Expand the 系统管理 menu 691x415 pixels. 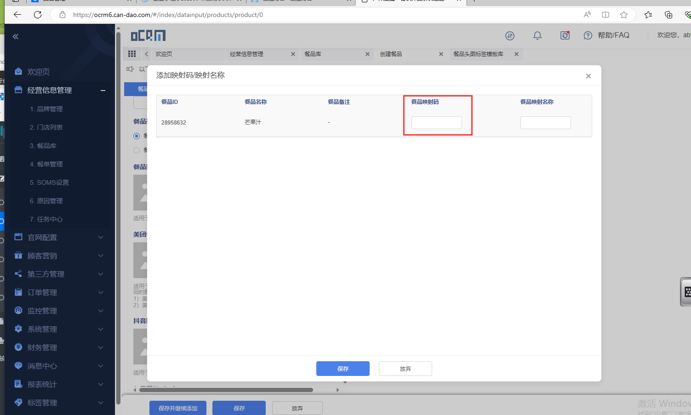click(x=101, y=330)
